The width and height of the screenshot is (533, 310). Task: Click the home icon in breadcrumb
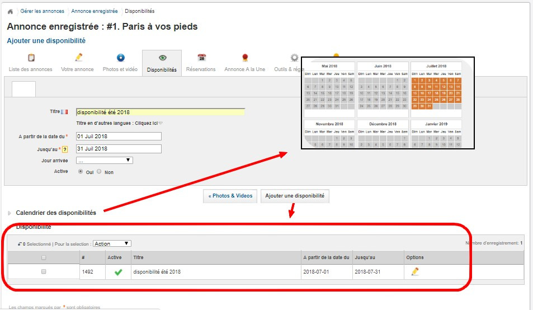10,11
